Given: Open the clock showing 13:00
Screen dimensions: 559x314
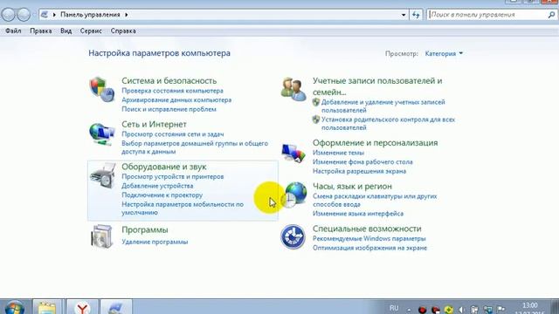Looking at the screenshot, I should (x=530, y=306).
